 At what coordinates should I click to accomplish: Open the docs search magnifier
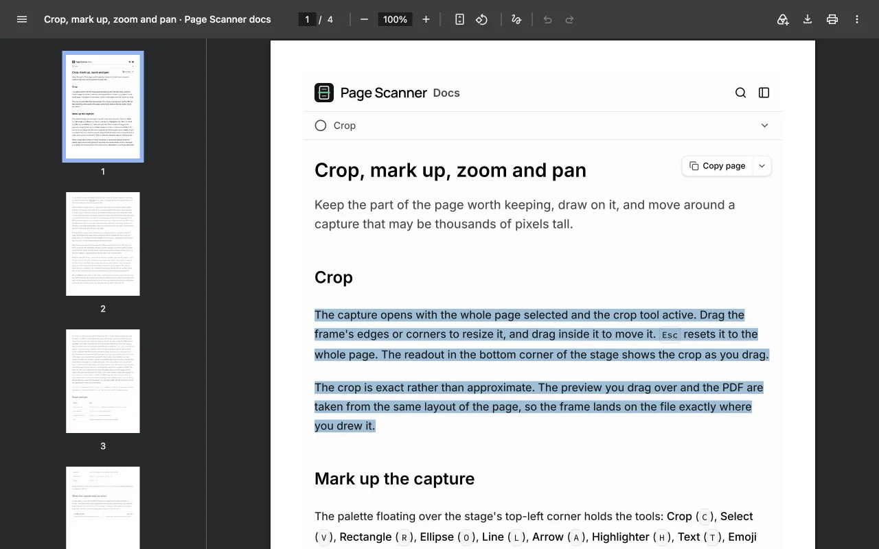740,93
